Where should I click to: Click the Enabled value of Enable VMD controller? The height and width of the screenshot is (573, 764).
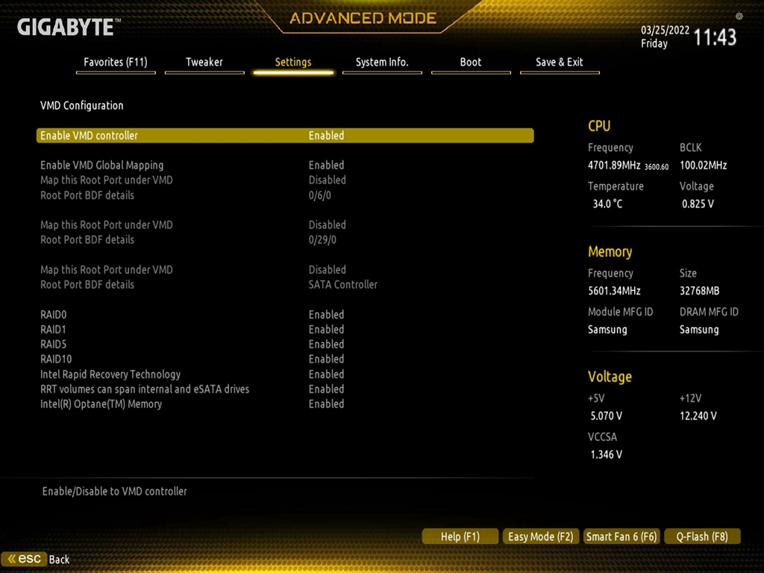tap(326, 136)
